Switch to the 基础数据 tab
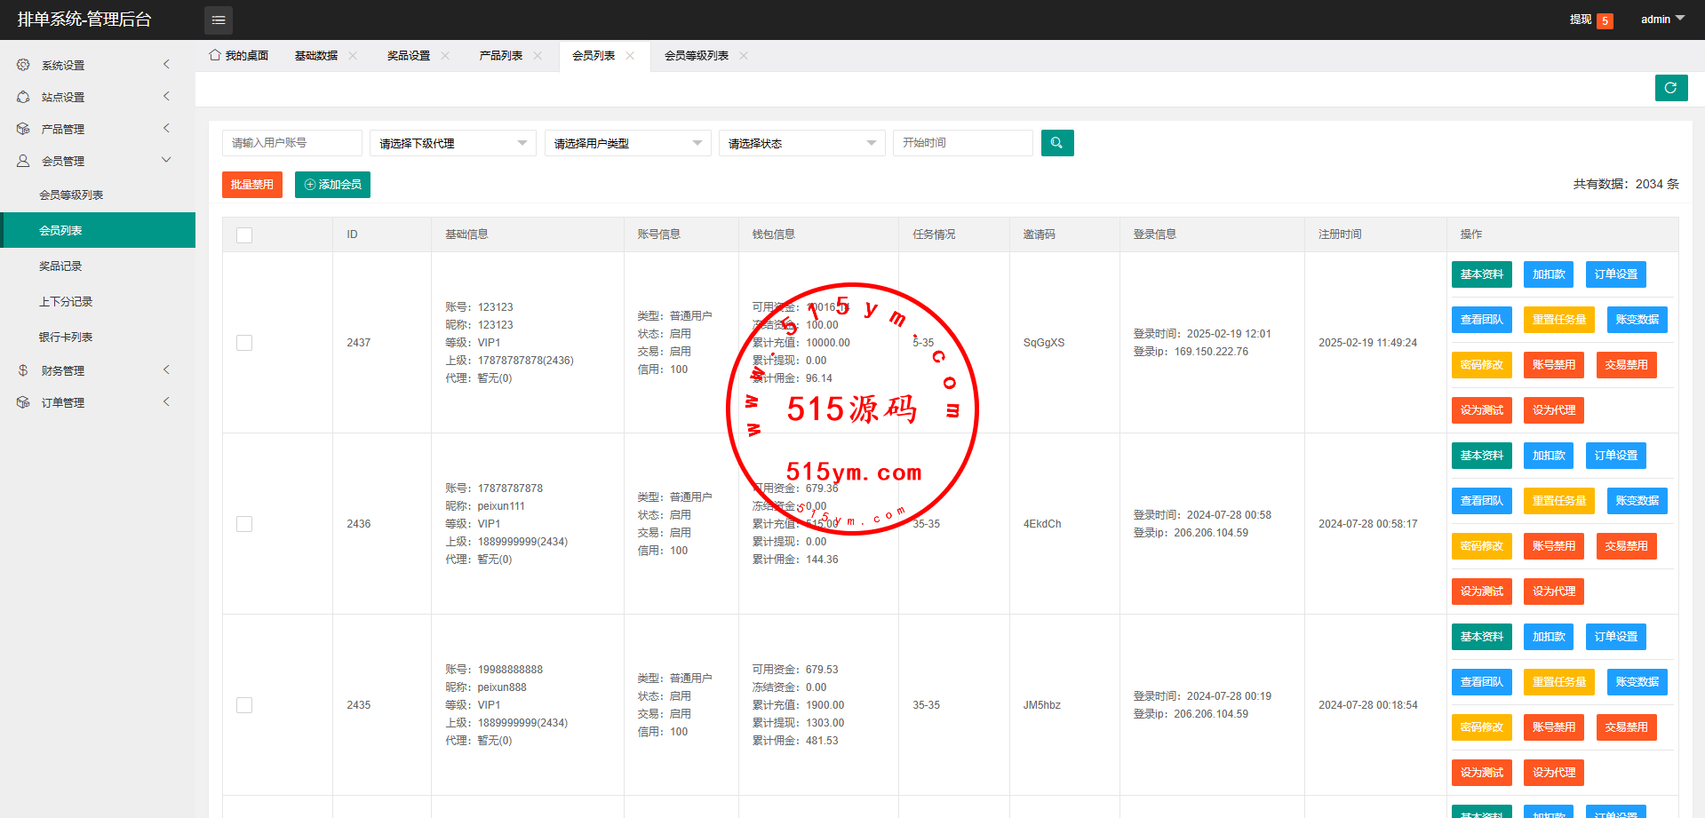This screenshot has width=1705, height=818. point(316,56)
